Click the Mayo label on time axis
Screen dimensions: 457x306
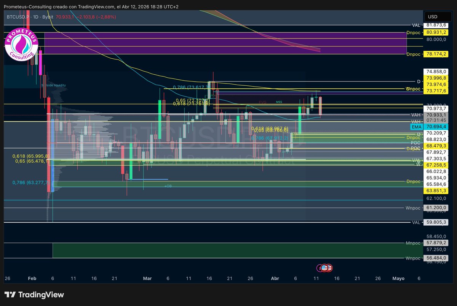click(x=398, y=279)
